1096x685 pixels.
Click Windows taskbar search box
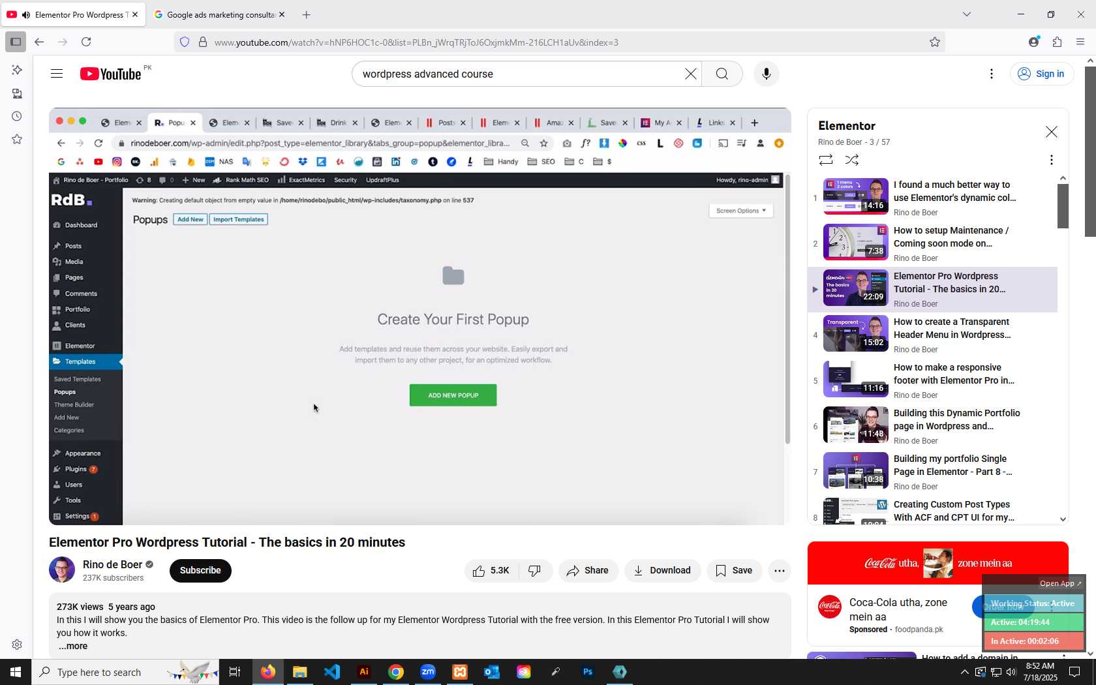pos(125,672)
